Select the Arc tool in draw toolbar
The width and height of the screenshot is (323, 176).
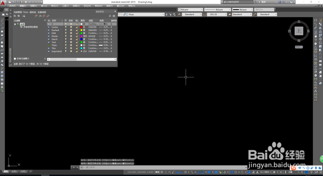point(2,39)
